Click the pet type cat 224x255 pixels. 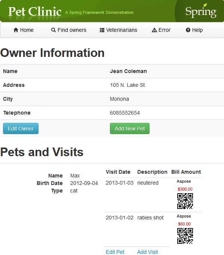click(x=74, y=191)
